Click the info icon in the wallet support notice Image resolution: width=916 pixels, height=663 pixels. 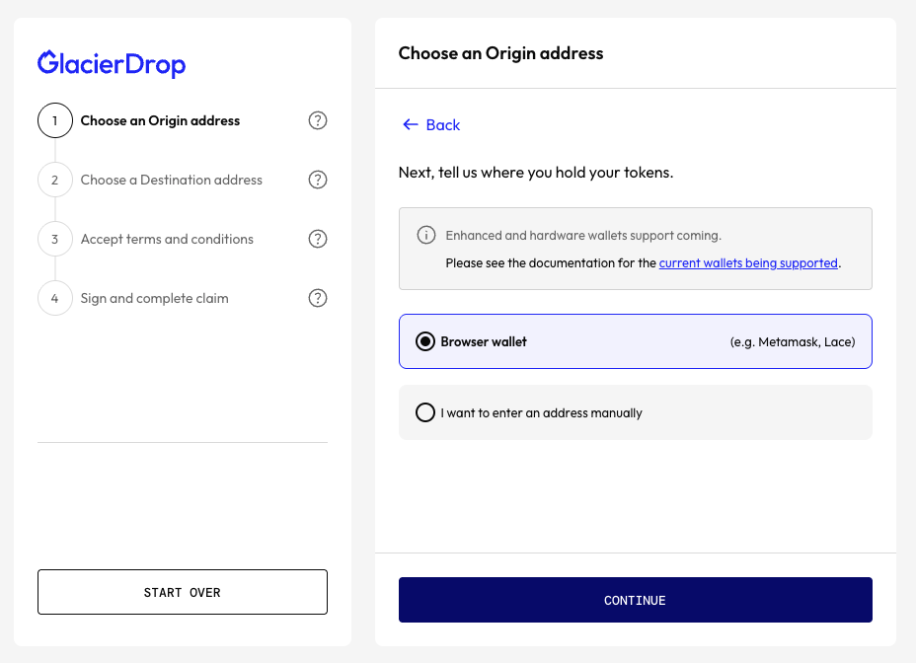[x=426, y=235]
